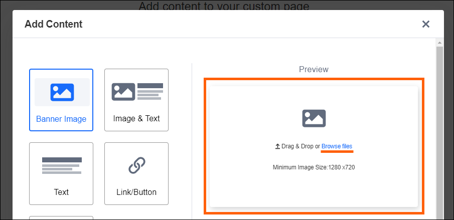Select the Text content type label
454x220 pixels.
pyautogui.click(x=61, y=192)
